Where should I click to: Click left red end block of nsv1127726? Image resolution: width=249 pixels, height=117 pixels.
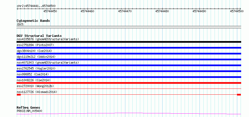pos(19,95)
